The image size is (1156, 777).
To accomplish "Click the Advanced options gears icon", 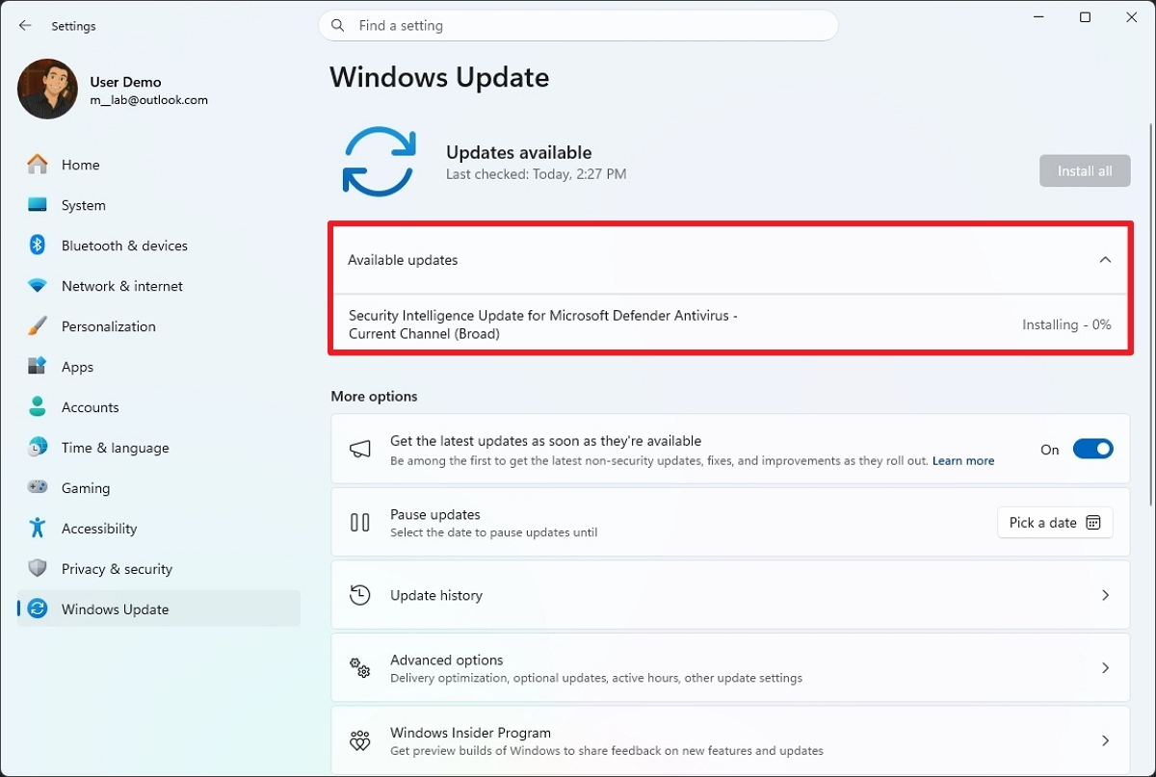I will pyautogui.click(x=360, y=668).
